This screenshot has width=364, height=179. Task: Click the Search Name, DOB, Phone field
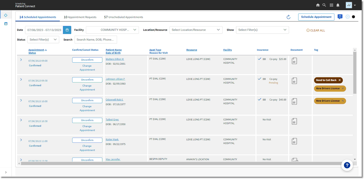[96, 40]
